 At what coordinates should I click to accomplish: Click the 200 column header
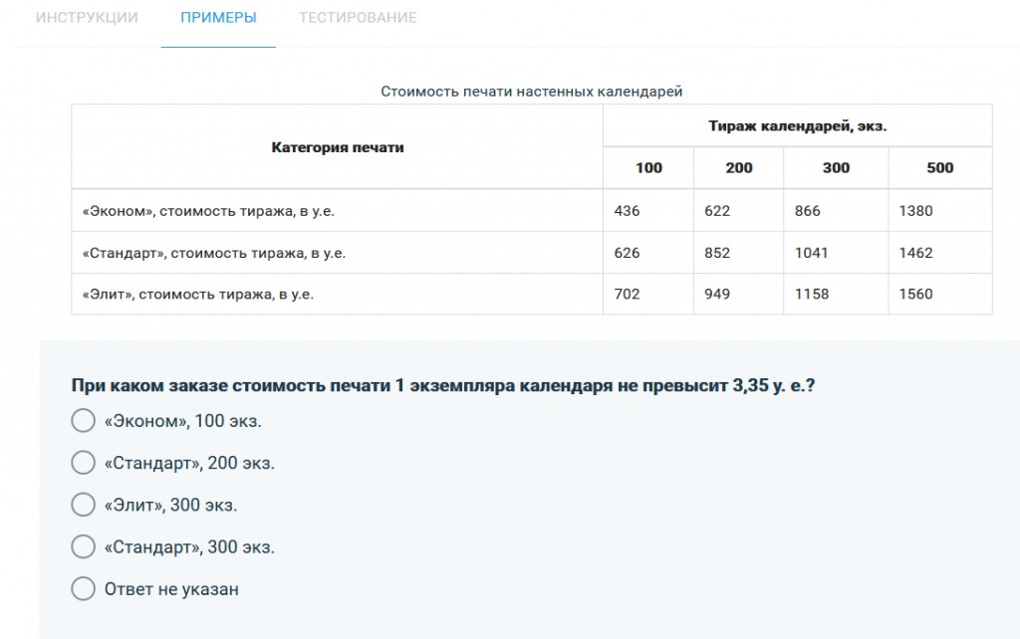point(739,168)
